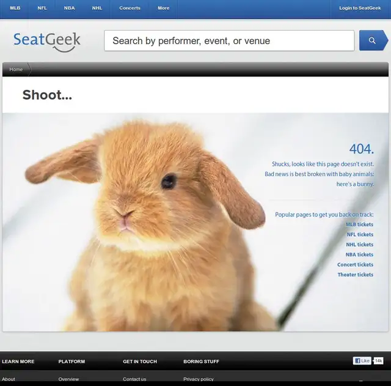Viewport: 391px width, 386px height.
Task: Open the NFL menu item
Action: [x=42, y=8]
